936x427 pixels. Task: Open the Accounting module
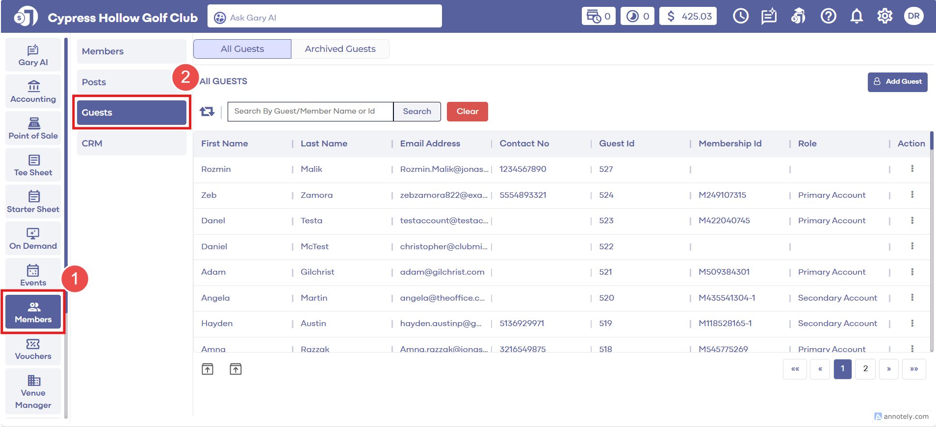[x=33, y=92]
